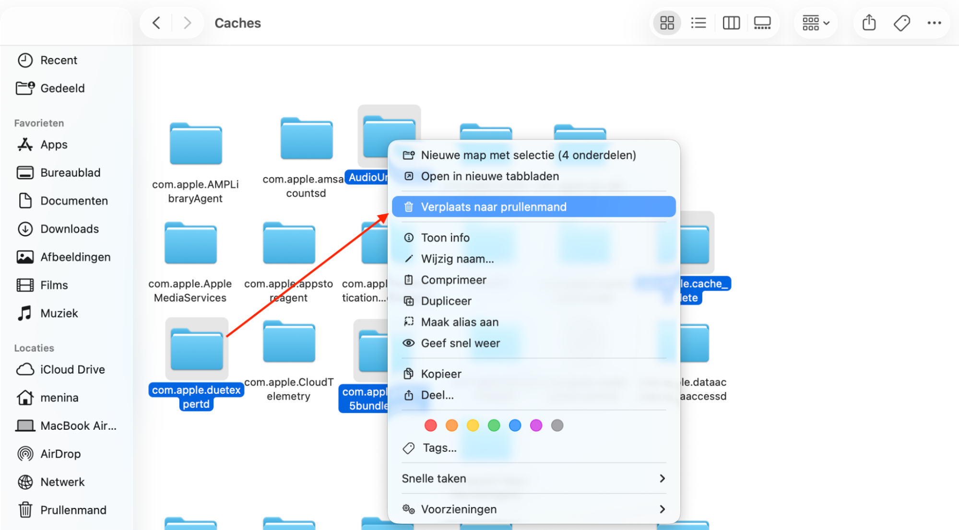959x530 pixels.
Task: Select the column view icon
Action: tap(731, 23)
